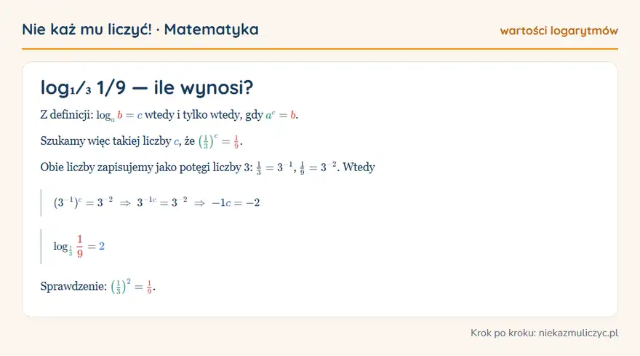Viewport: 640px width, 356px height.
Task: Click the line "Szukamy więc takiej liczby c"
Action: [x=141, y=141]
